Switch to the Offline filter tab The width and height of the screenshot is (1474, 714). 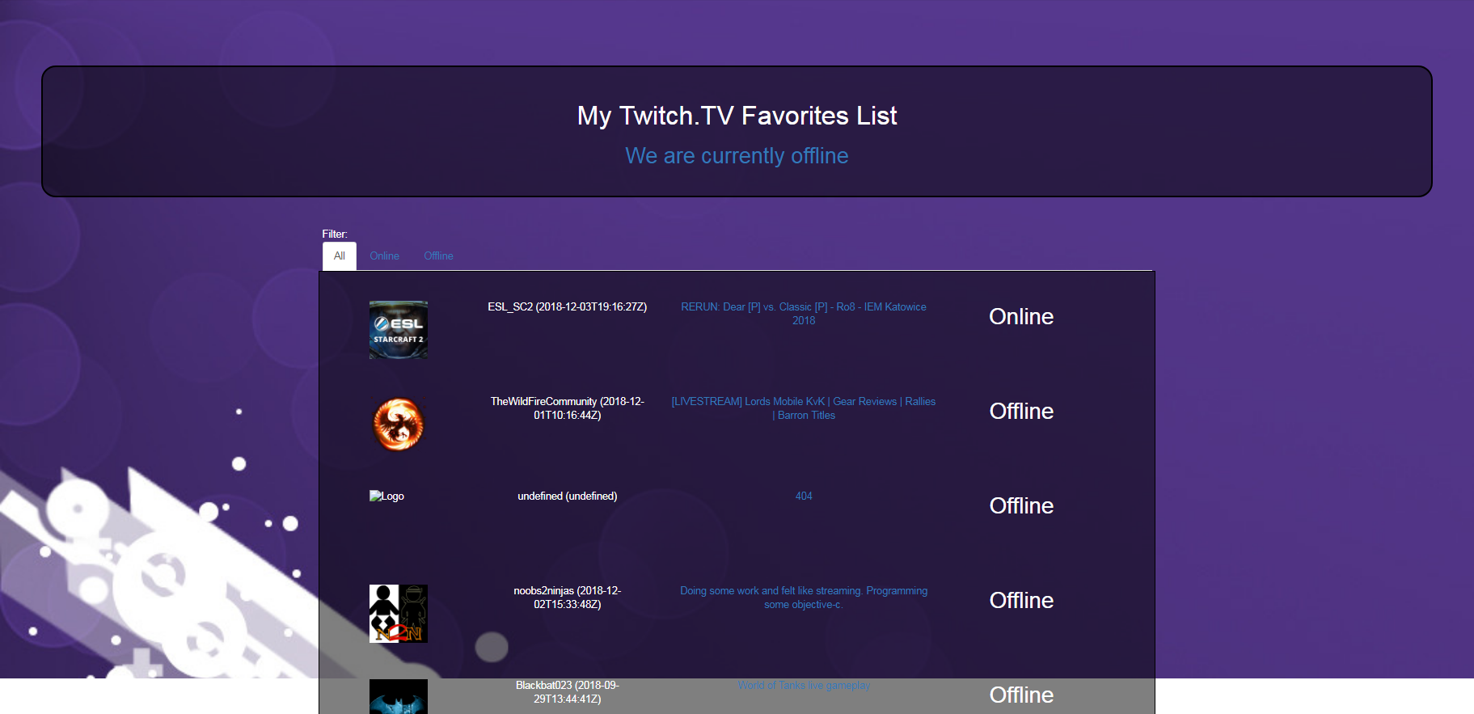click(x=438, y=256)
